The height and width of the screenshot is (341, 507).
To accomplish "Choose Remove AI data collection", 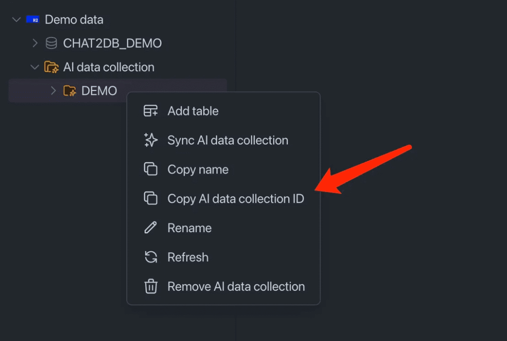I will (236, 287).
